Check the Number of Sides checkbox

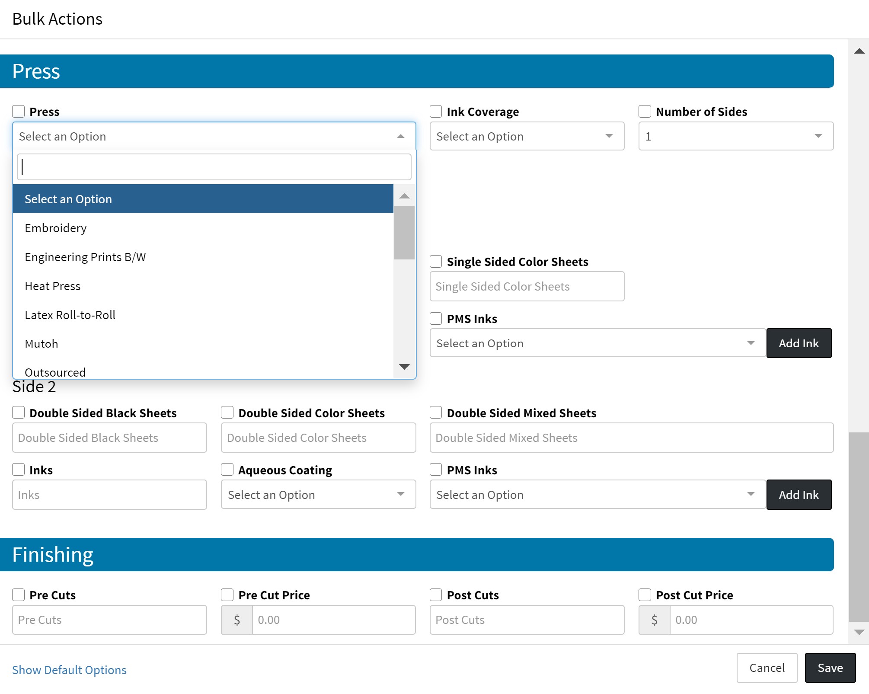coord(645,112)
